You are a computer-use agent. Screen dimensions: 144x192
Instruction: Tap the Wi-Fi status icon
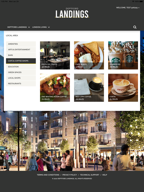133,1
